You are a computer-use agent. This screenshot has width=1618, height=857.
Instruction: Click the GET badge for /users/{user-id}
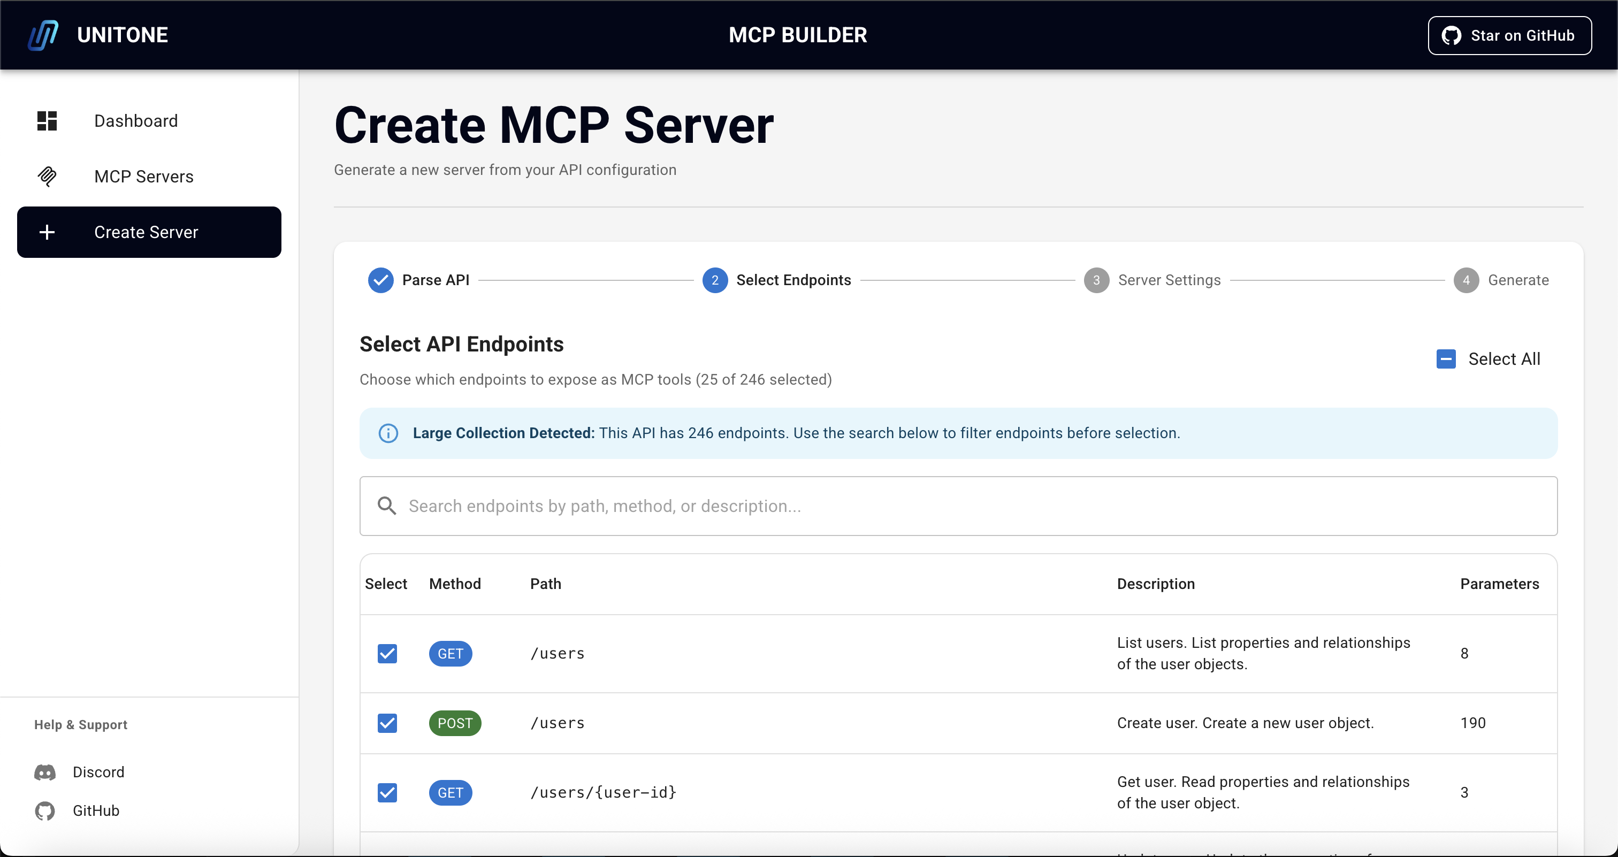pos(451,793)
